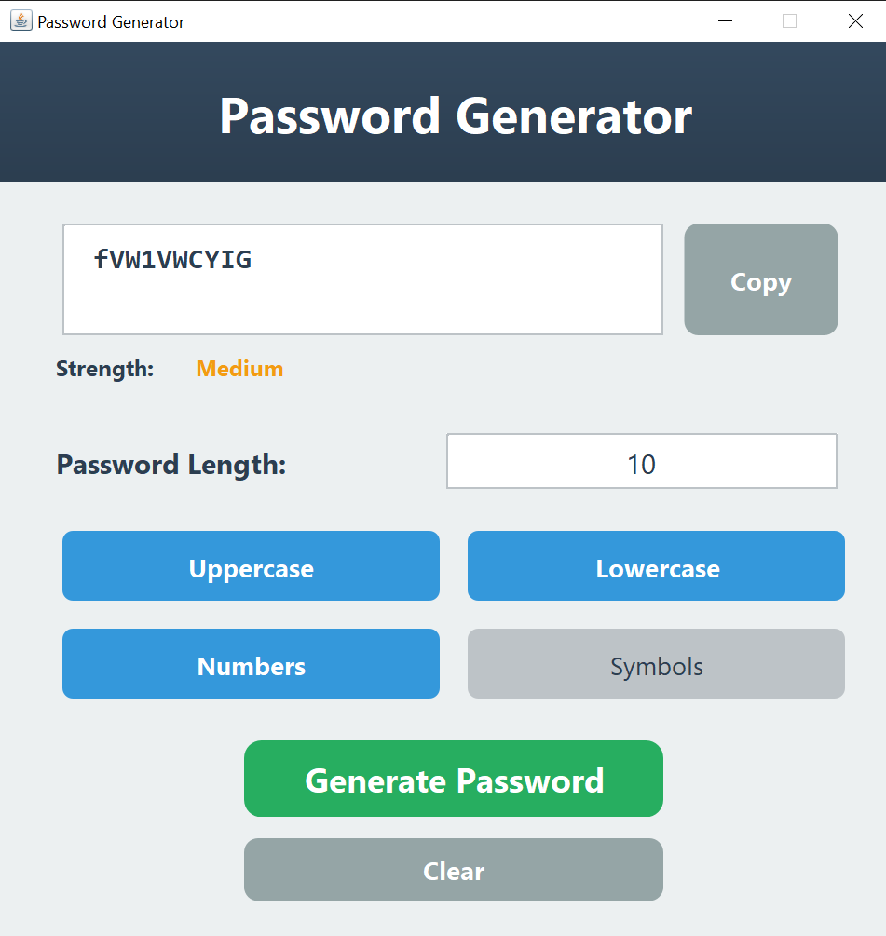Click the password display box
The width and height of the screenshot is (886, 936).
coord(362,278)
